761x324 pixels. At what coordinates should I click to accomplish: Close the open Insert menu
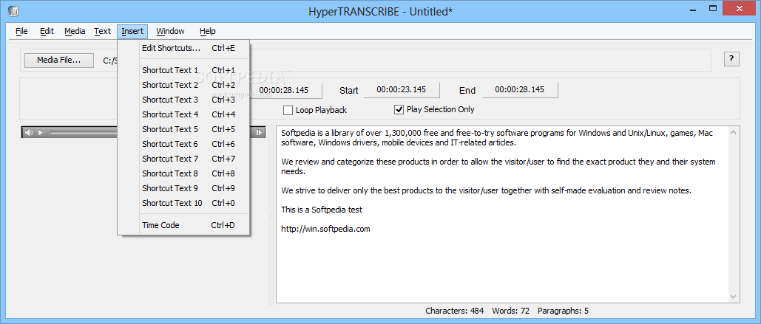click(132, 31)
